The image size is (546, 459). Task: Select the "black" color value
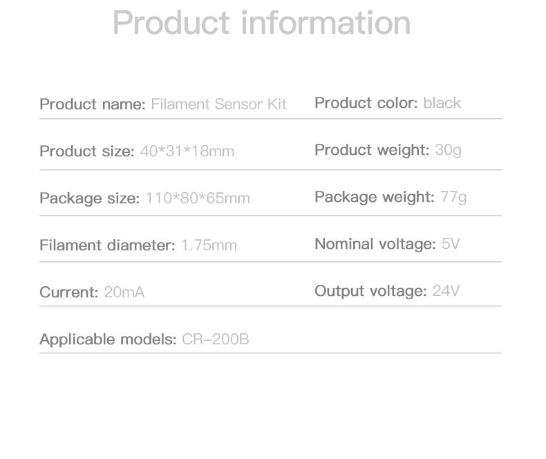tap(442, 103)
